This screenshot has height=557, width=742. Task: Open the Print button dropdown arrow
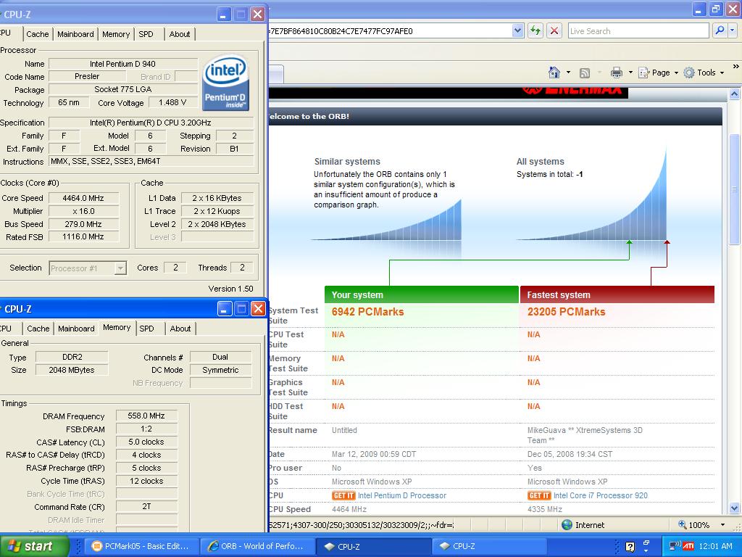point(630,73)
